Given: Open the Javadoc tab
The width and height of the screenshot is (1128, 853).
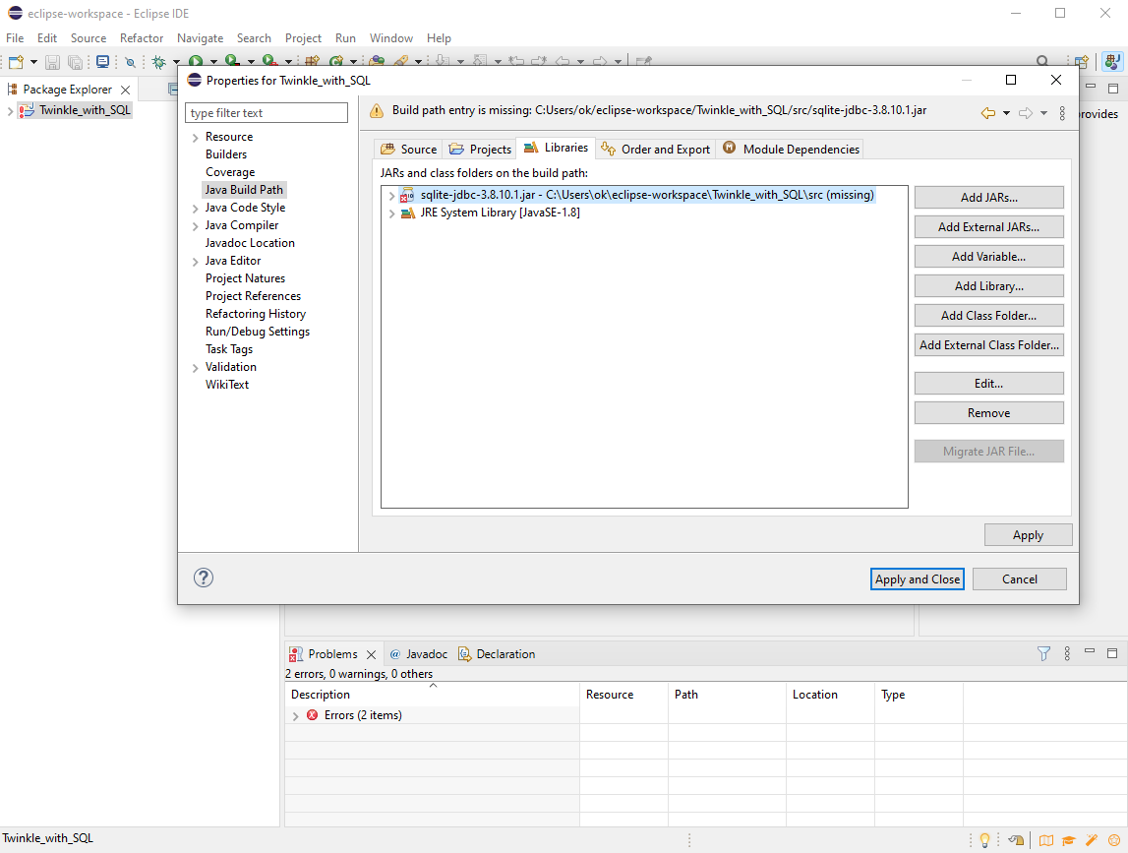Looking at the screenshot, I should pyautogui.click(x=419, y=653).
